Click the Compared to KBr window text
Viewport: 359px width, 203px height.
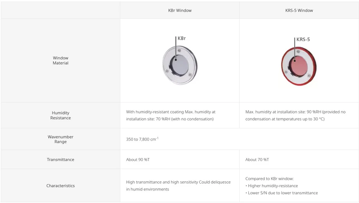click(x=269, y=179)
